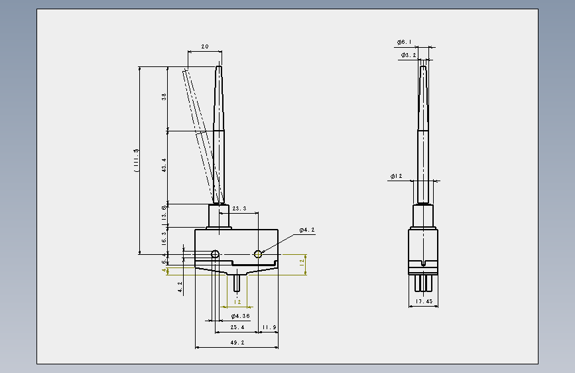Click the 17.45 width dimension in side view
Screen dimensions: 575x373
[424, 301]
